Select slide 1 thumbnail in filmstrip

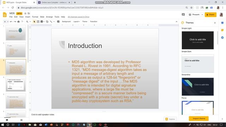pos(16,33)
